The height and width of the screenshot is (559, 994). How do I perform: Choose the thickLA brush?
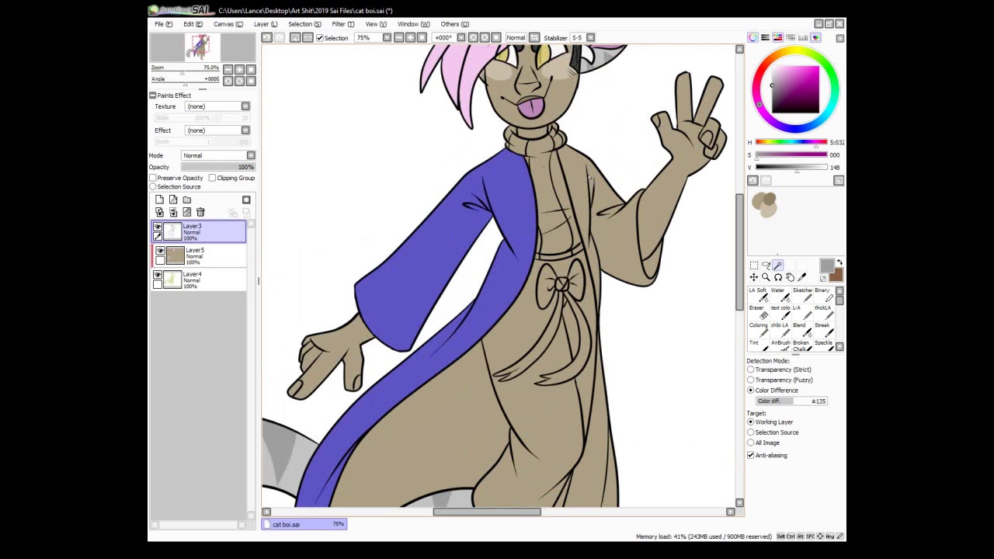(824, 313)
